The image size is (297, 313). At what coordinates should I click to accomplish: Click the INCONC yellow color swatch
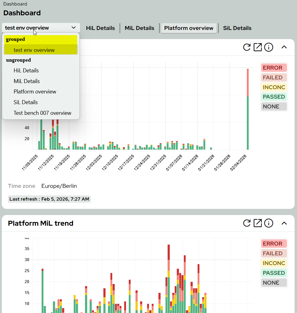click(274, 87)
